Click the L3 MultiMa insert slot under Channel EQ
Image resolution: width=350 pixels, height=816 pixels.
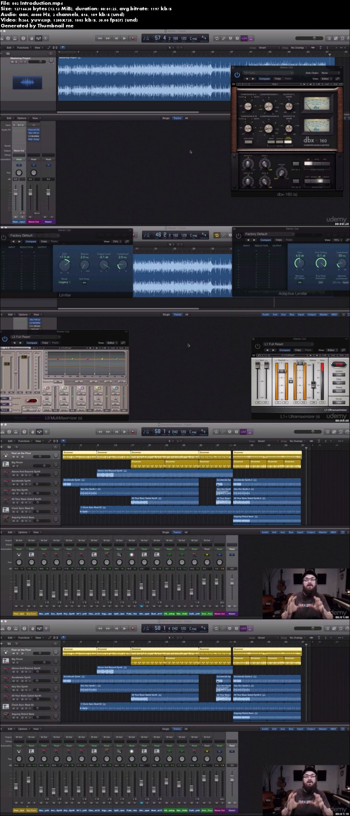point(33,136)
